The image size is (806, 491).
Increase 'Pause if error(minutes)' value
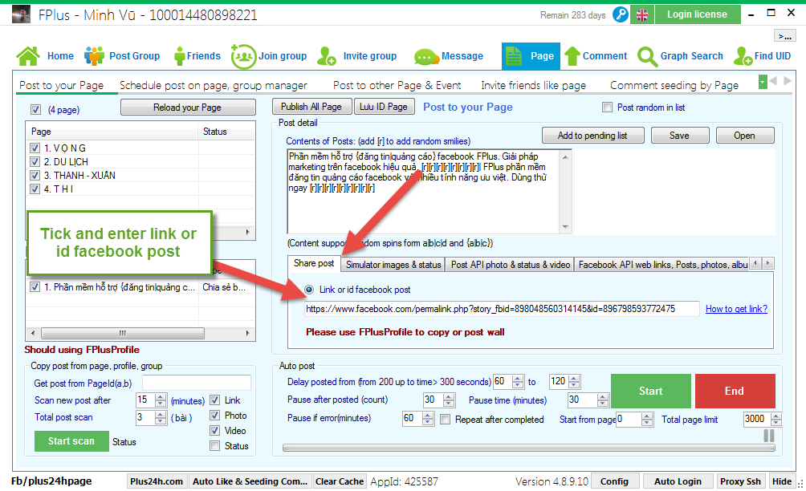click(x=428, y=415)
